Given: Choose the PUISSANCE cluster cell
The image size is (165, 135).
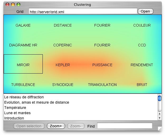Looking at the screenshot, I should 102,65.
